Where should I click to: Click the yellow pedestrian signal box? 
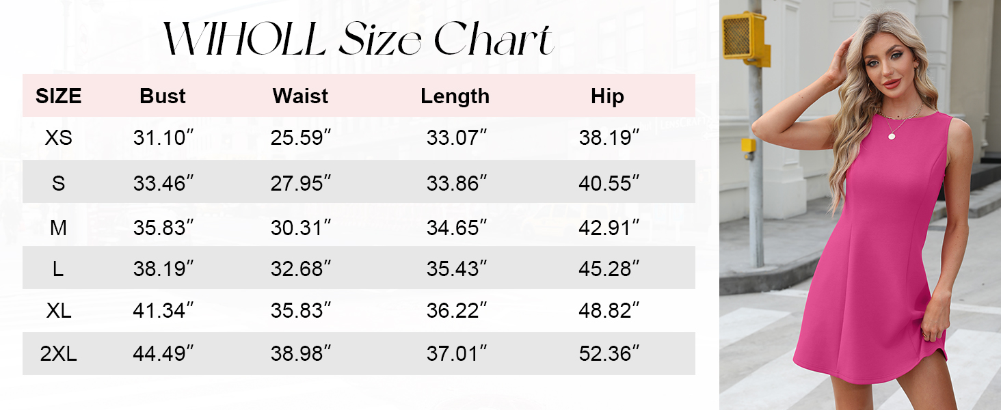(x=746, y=37)
